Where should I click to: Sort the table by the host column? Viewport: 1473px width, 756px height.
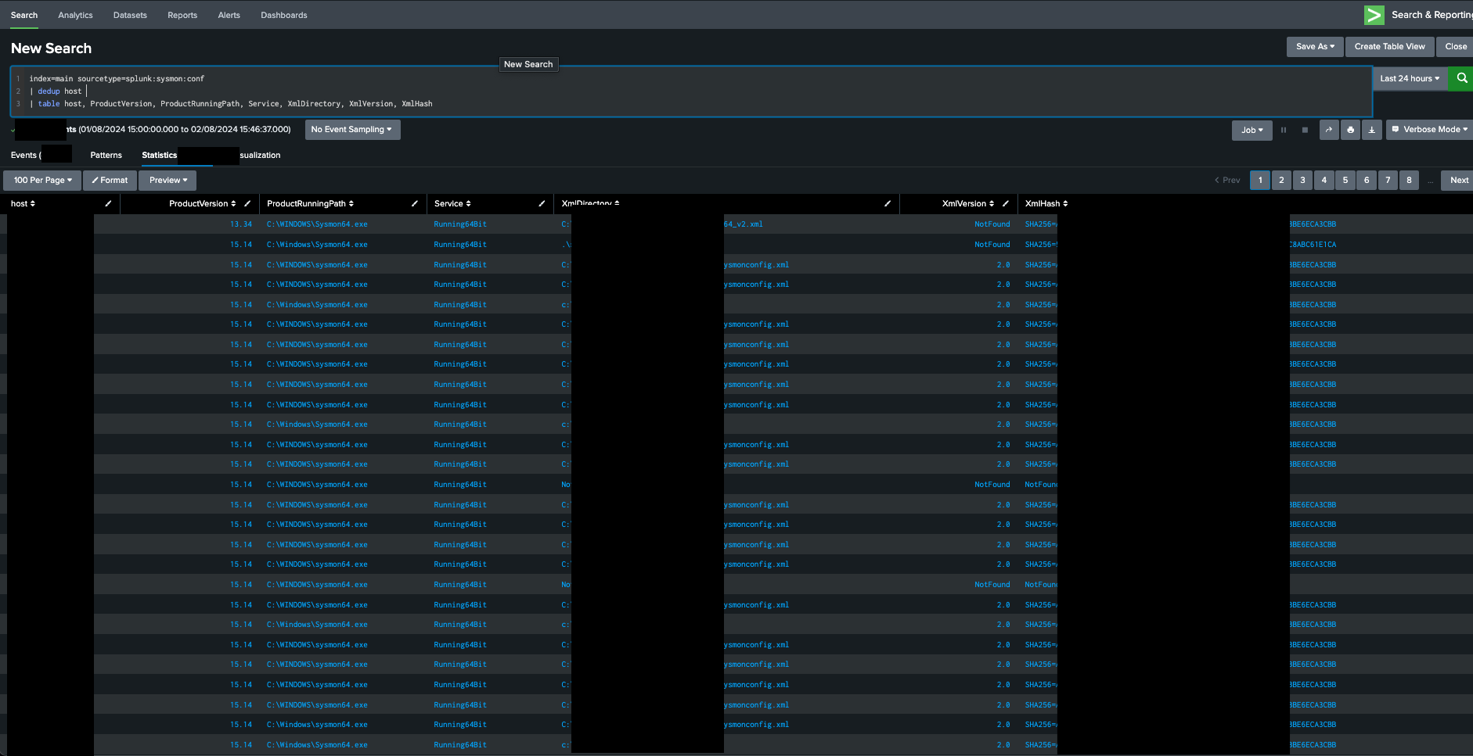(23, 203)
